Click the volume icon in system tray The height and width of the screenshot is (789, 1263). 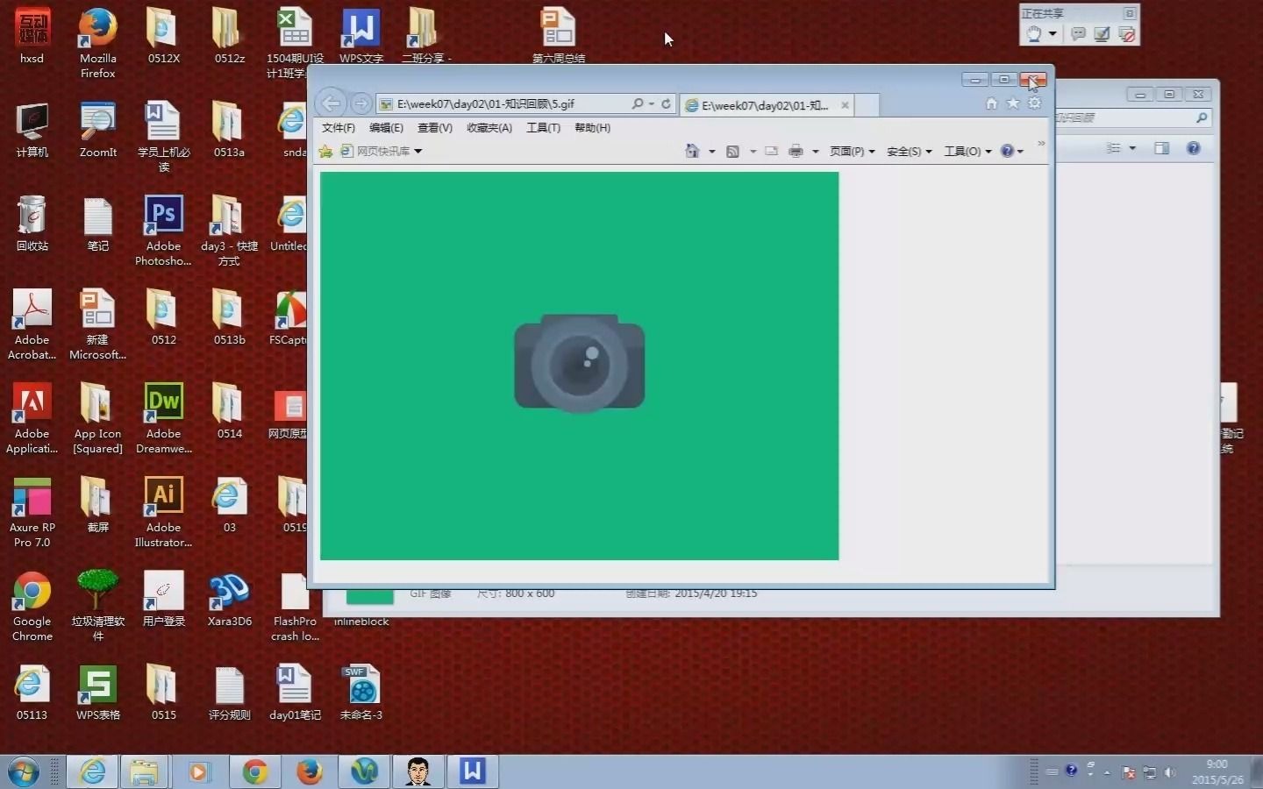1169,772
